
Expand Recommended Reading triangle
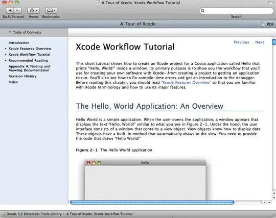(6, 60)
